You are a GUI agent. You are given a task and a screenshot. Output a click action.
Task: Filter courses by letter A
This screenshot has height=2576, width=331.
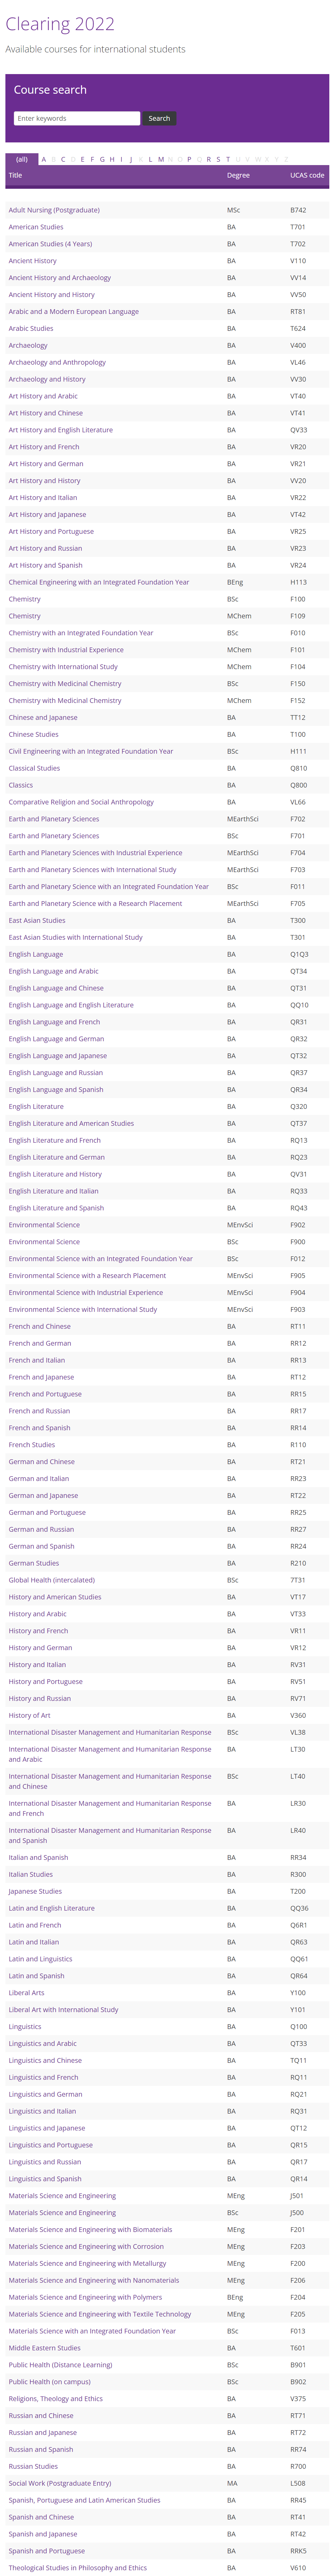point(44,159)
